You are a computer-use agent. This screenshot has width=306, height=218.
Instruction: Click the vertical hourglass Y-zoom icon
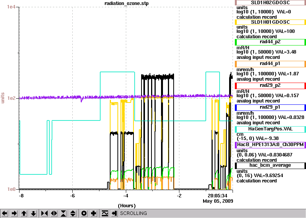click(63, 213)
